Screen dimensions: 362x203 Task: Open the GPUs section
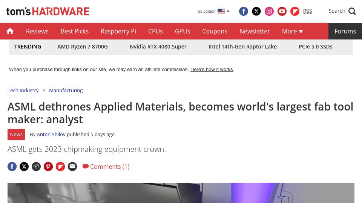pos(183,31)
